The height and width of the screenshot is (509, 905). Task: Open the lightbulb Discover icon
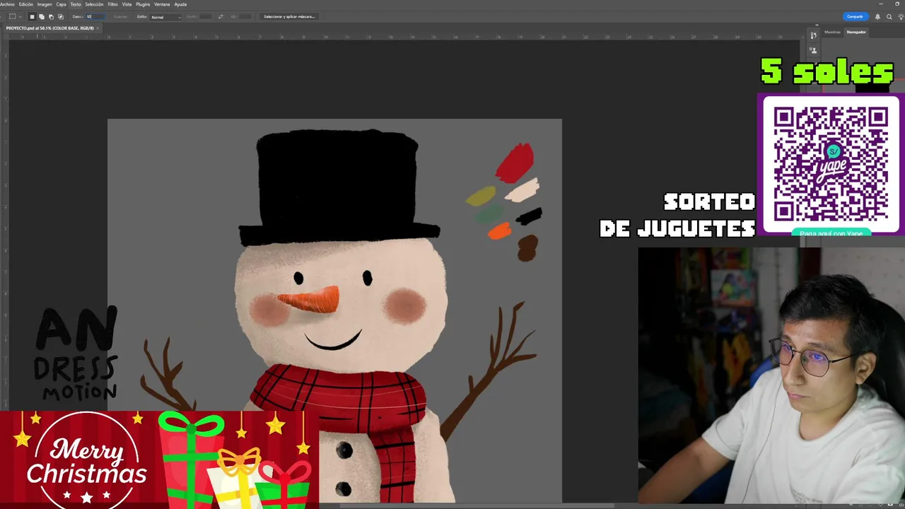point(900,16)
